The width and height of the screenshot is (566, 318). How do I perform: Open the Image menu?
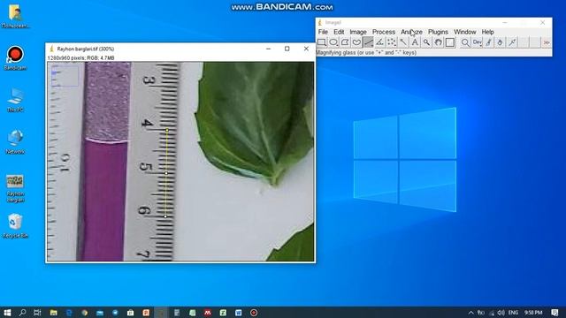point(357,32)
